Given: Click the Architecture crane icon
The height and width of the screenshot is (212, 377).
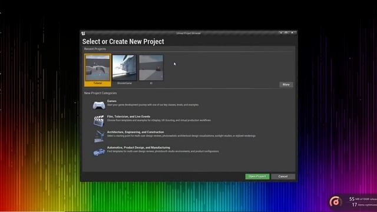Looking at the screenshot, I should (99, 136).
